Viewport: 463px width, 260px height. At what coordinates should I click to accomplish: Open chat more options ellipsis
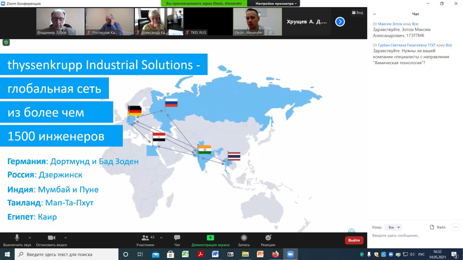(x=456, y=227)
